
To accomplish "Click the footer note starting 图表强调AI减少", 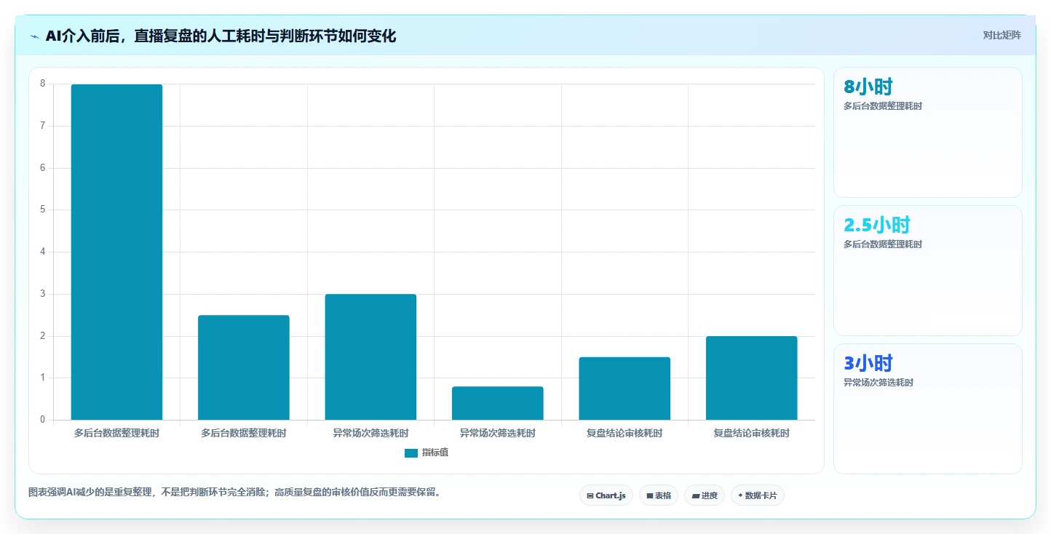I will coord(234,493).
